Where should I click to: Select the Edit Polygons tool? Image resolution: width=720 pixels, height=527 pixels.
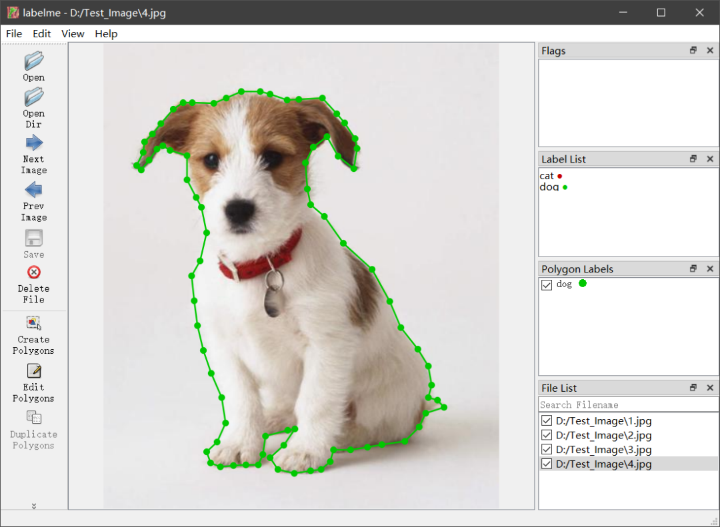click(34, 371)
